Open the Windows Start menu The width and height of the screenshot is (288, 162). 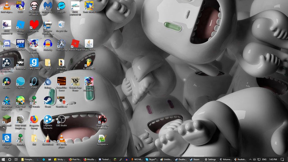coord(3,159)
